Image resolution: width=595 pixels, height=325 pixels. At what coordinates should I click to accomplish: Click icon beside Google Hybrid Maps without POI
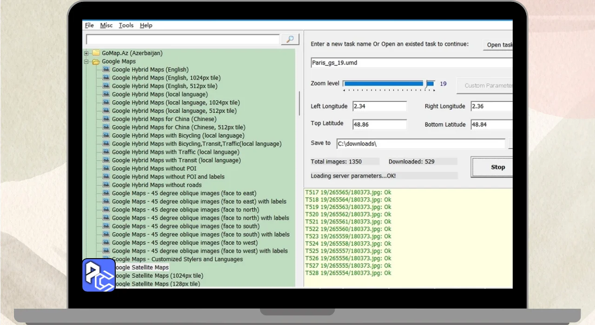[106, 169]
